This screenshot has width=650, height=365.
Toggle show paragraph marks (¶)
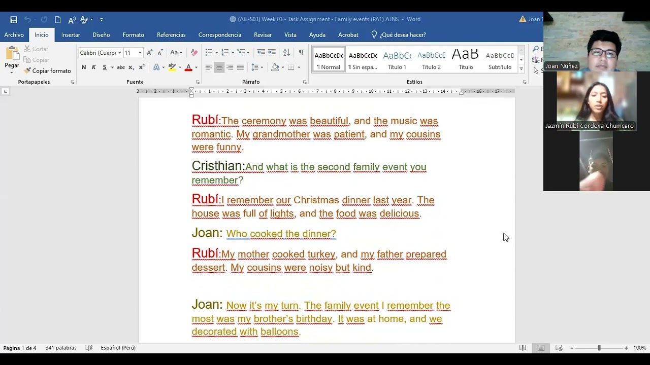pyautogui.click(x=301, y=53)
